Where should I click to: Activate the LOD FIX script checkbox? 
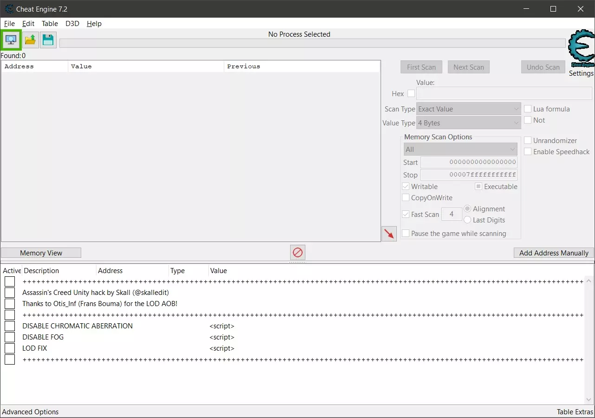(x=10, y=348)
